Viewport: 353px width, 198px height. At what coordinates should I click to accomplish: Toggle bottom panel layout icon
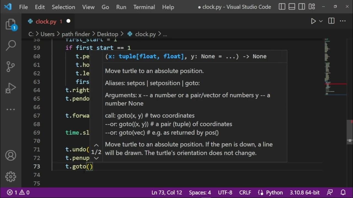click(292, 7)
